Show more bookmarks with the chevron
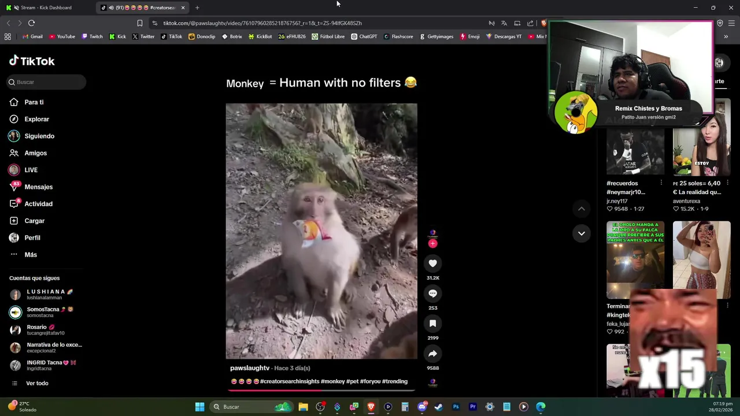The height and width of the screenshot is (416, 740). tap(726, 36)
